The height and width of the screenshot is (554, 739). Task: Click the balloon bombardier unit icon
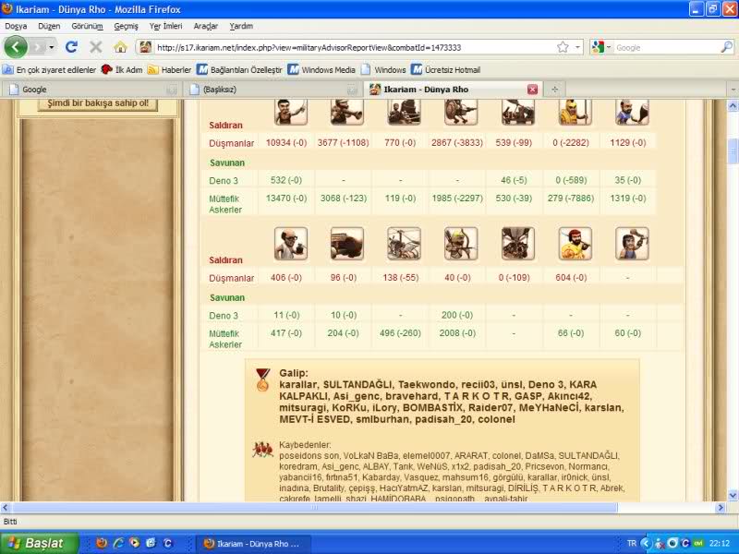[x=518, y=244]
